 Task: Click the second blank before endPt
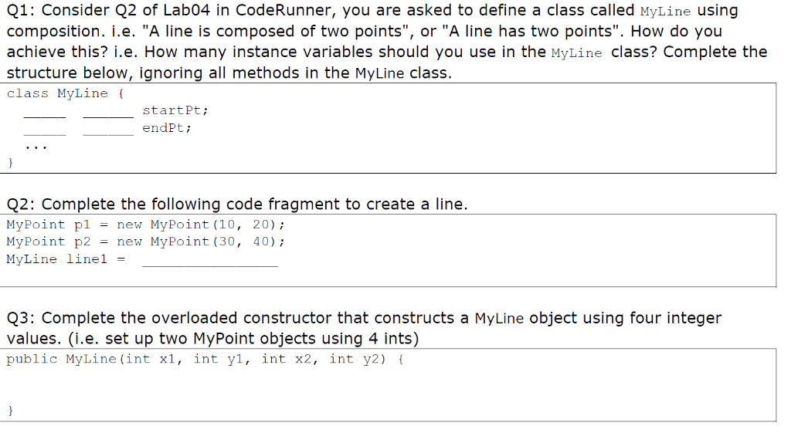pyautogui.click(x=108, y=133)
